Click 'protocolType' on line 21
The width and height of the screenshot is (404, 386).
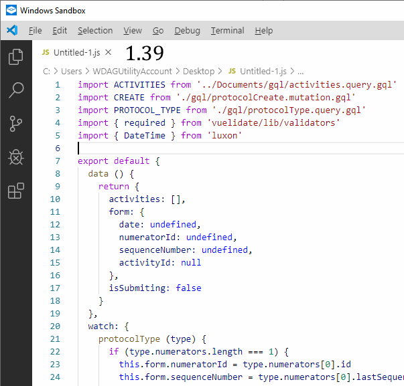click(129, 339)
